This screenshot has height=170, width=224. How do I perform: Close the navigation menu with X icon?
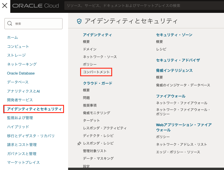[x=5, y=6]
